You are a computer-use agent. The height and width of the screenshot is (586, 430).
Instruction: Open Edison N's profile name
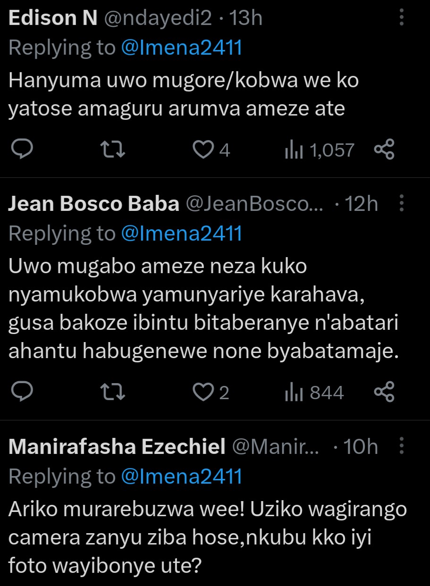[53, 18]
